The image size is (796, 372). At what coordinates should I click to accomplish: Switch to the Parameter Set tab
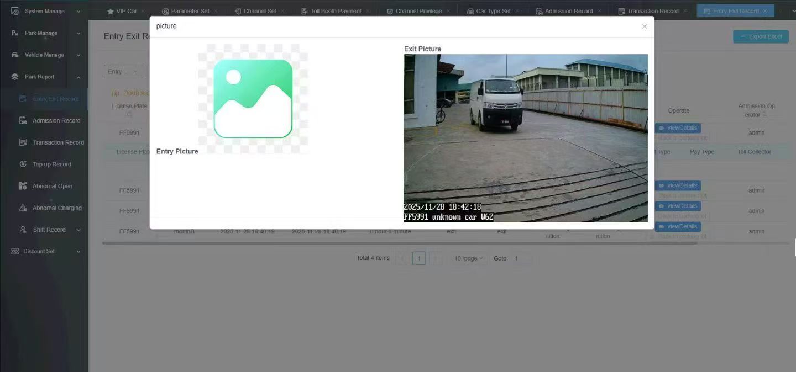190,11
